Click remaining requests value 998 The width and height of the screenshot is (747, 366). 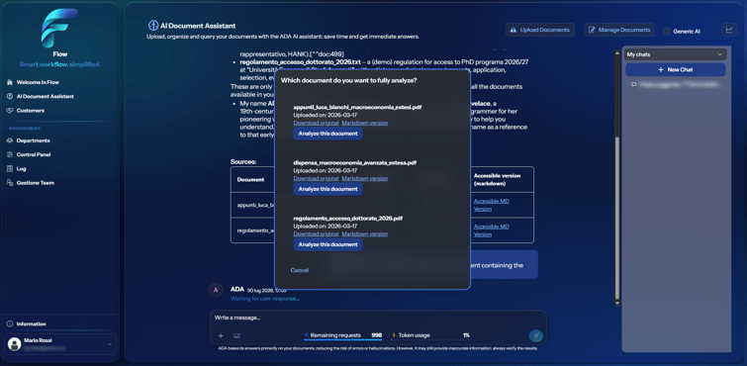tap(376, 335)
